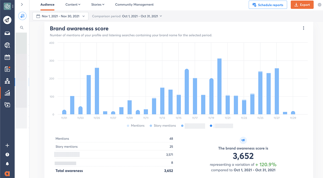Screen dimensions: 323x178
Task: Open the Nov 1 - Nov 30 date range dropdown
Action: [60, 16]
